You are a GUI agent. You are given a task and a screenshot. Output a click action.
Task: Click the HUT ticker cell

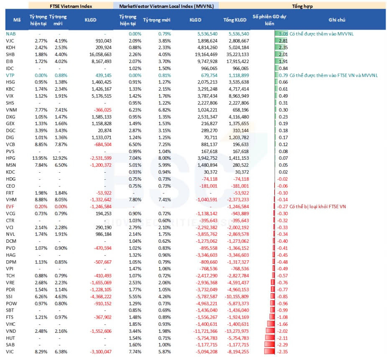(x=10, y=338)
